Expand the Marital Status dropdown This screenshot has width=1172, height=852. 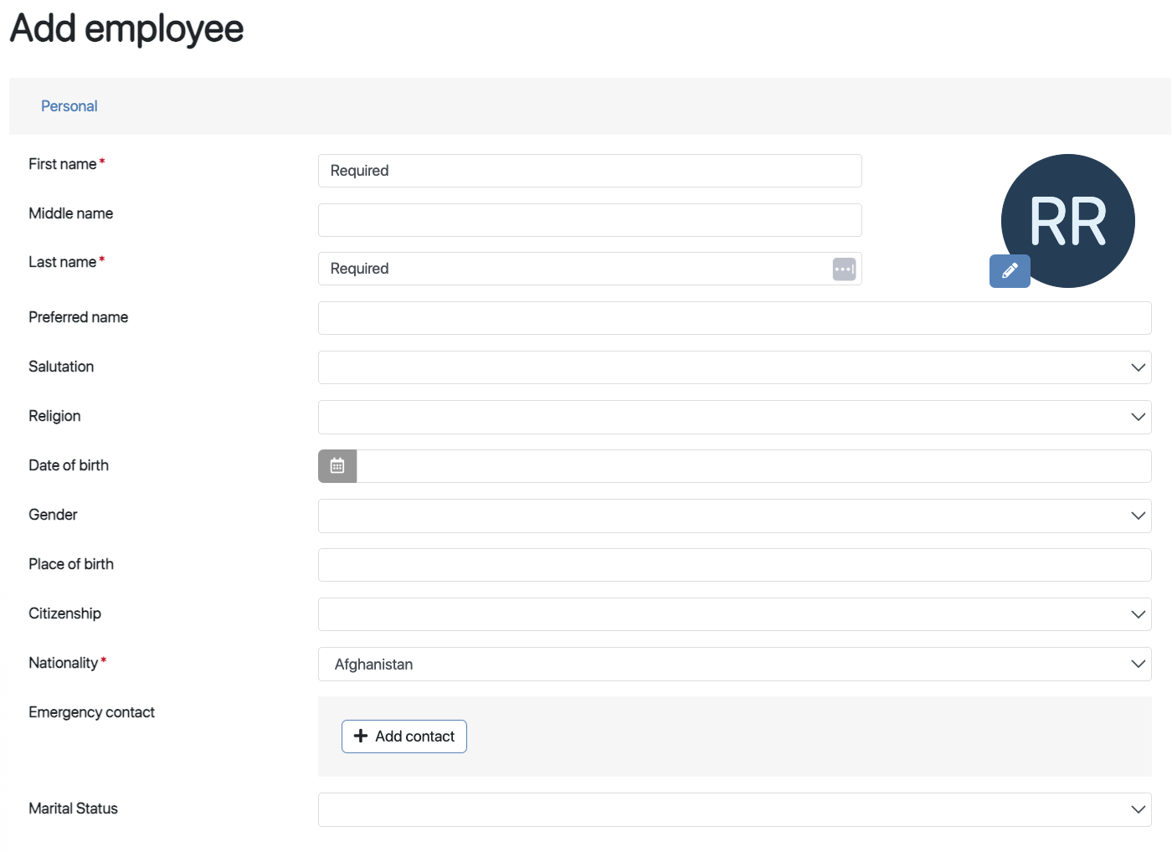click(x=734, y=809)
